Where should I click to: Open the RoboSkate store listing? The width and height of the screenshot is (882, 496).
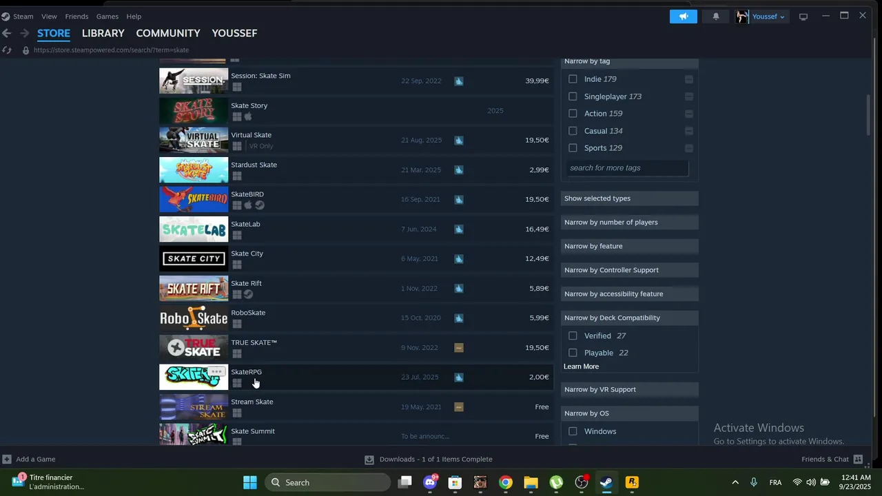[356, 318]
